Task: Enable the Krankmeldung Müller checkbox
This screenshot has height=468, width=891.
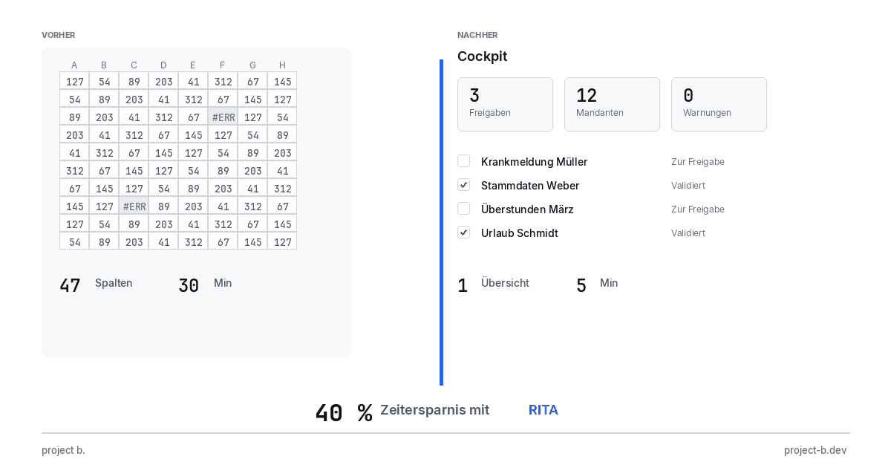Action: (463, 161)
